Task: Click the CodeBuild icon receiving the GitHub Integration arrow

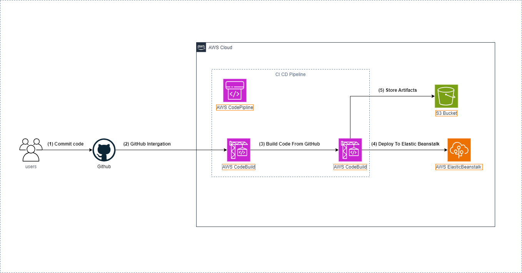Action: [238, 150]
